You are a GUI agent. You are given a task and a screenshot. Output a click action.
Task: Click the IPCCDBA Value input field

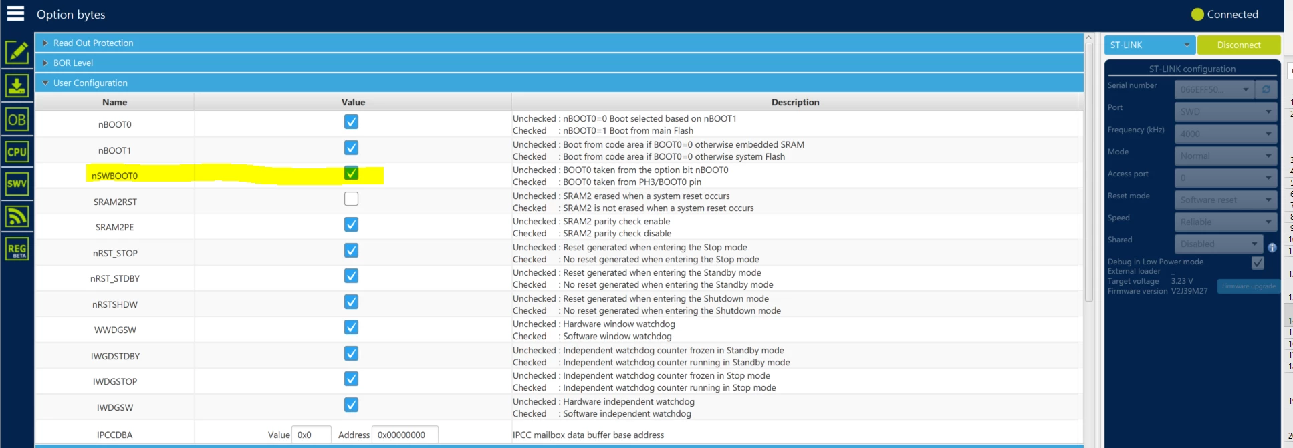click(x=312, y=435)
